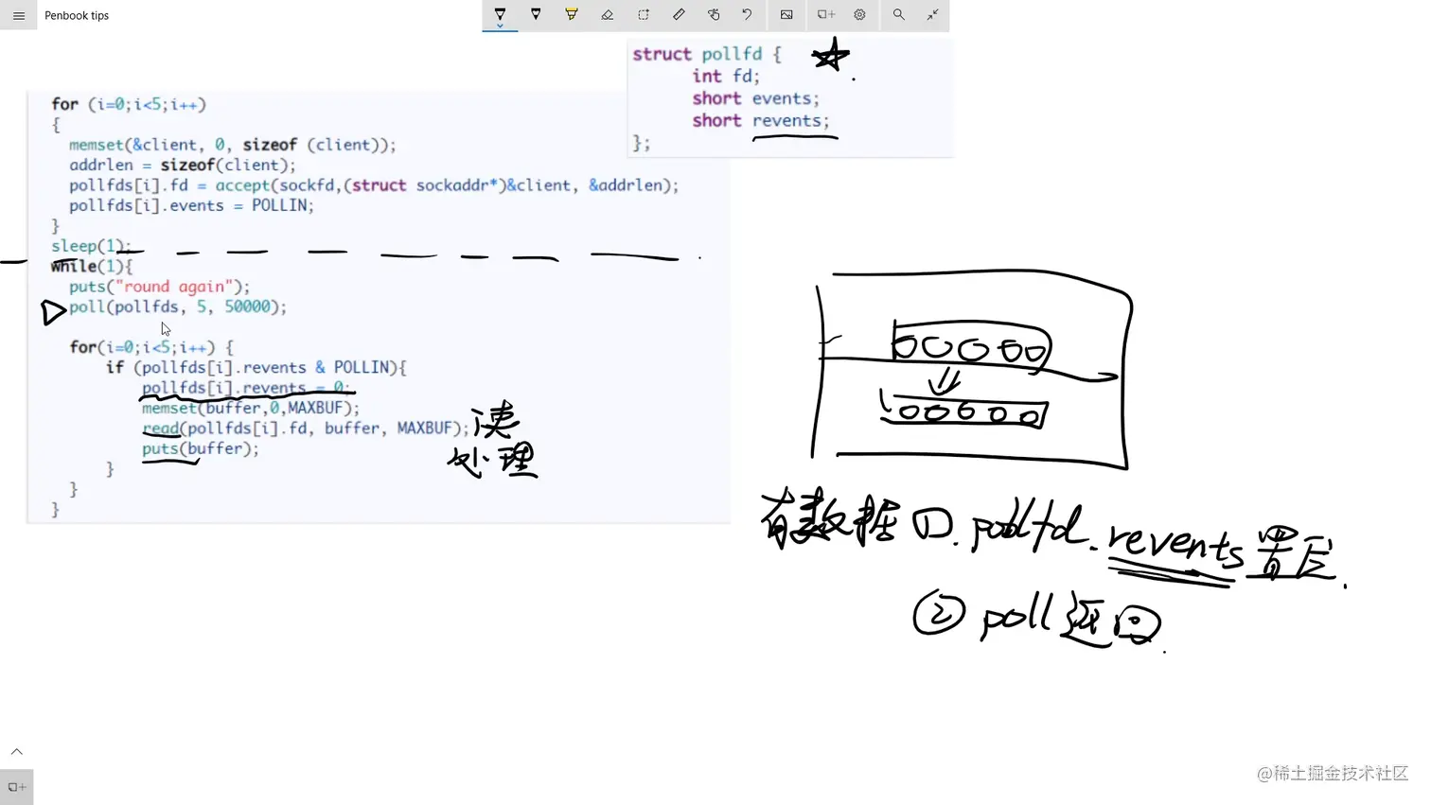Select the ruler tool
Viewport: 1431px width, 805px height.
coord(679,14)
